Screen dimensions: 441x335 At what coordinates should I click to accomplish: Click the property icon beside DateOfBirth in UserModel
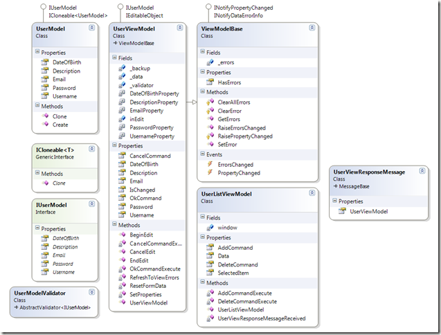(x=44, y=62)
